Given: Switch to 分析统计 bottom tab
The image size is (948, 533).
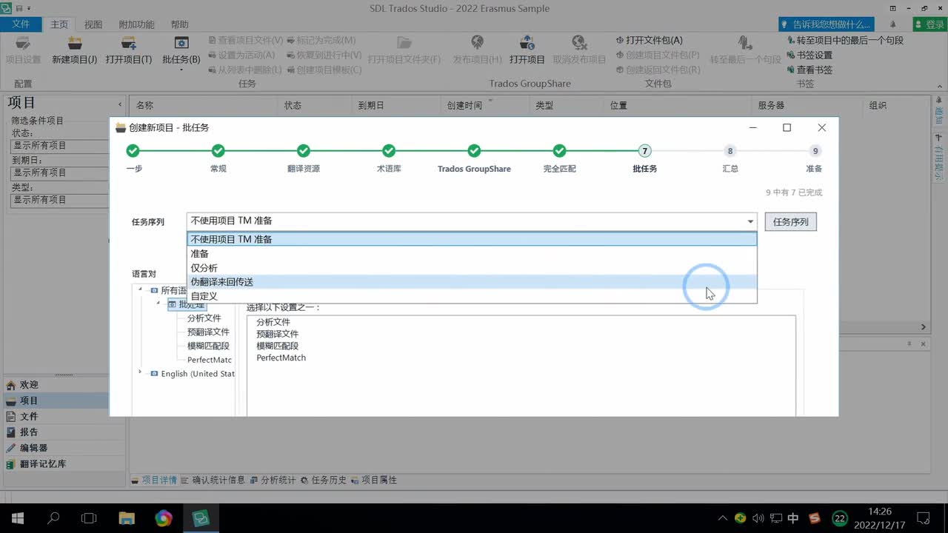Looking at the screenshot, I should tap(273, 480).
